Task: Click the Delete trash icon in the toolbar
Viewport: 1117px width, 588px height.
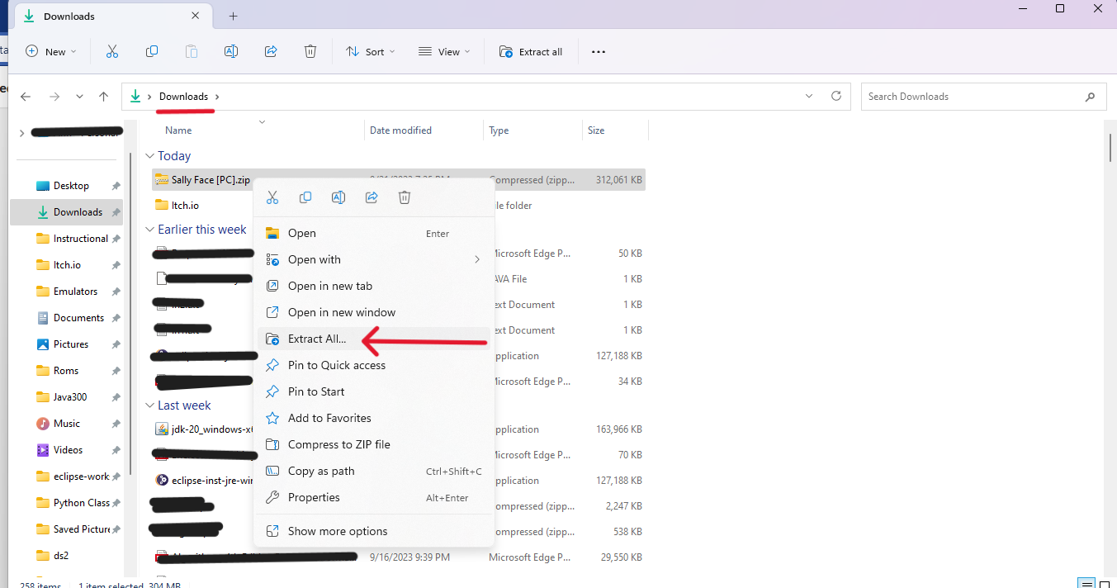Action: click(310, 51)
